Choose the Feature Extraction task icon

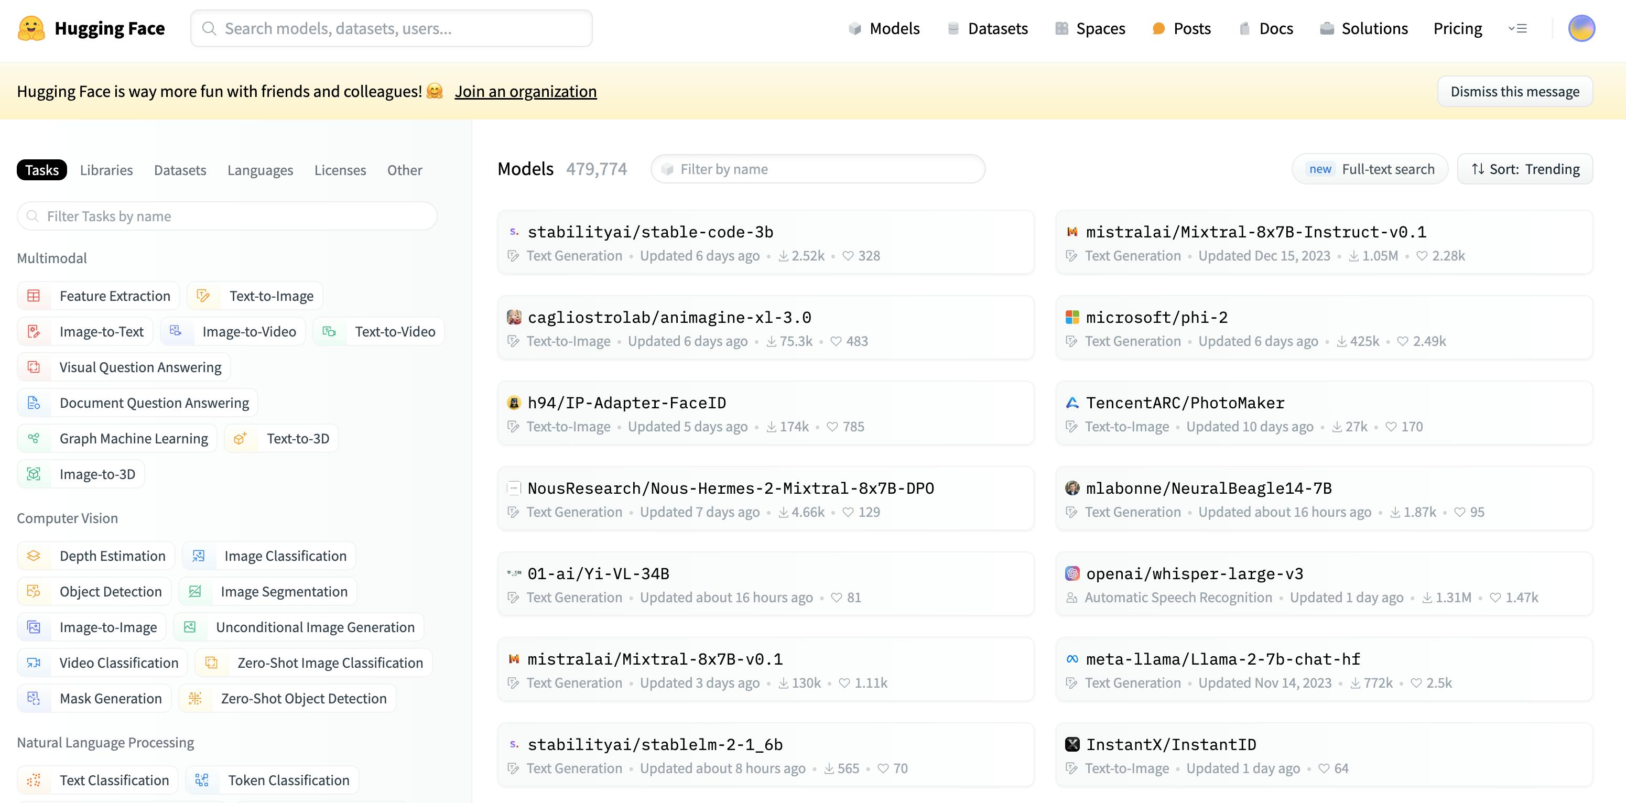pyautogui.click(x=34, y=296)
